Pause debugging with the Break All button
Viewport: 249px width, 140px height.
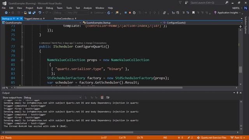[x=126, y=13]
